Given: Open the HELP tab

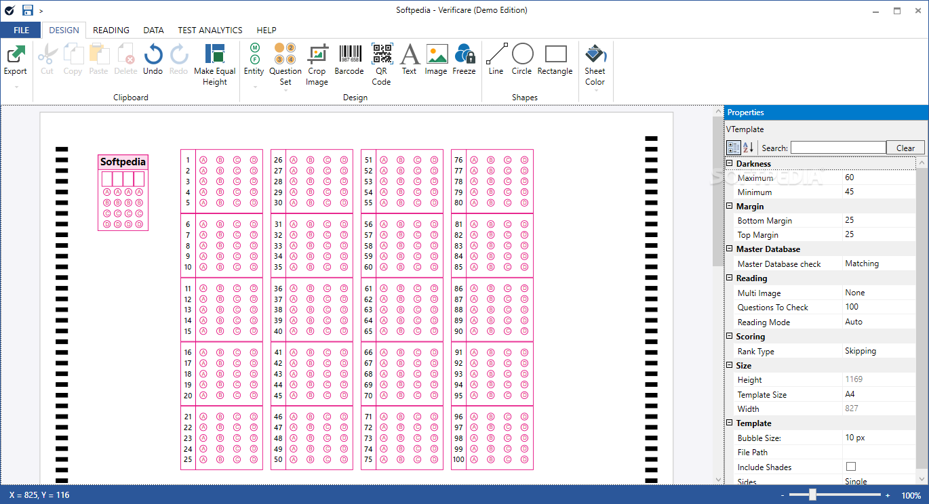Looking at the screenshot, I should (x=266, y=30).
